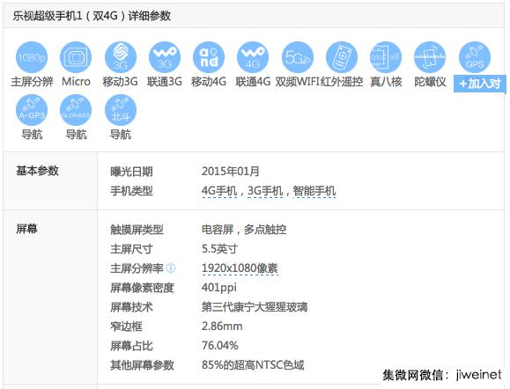This screenshot has height=389, width=510.
Task: Open the 4G手机 phone type link
Action: 219,191
